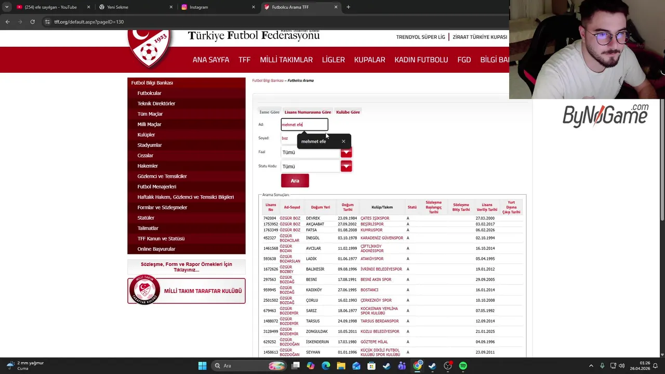Open Outlook from taskbar

pyautogui.click(x=356, y=366)
